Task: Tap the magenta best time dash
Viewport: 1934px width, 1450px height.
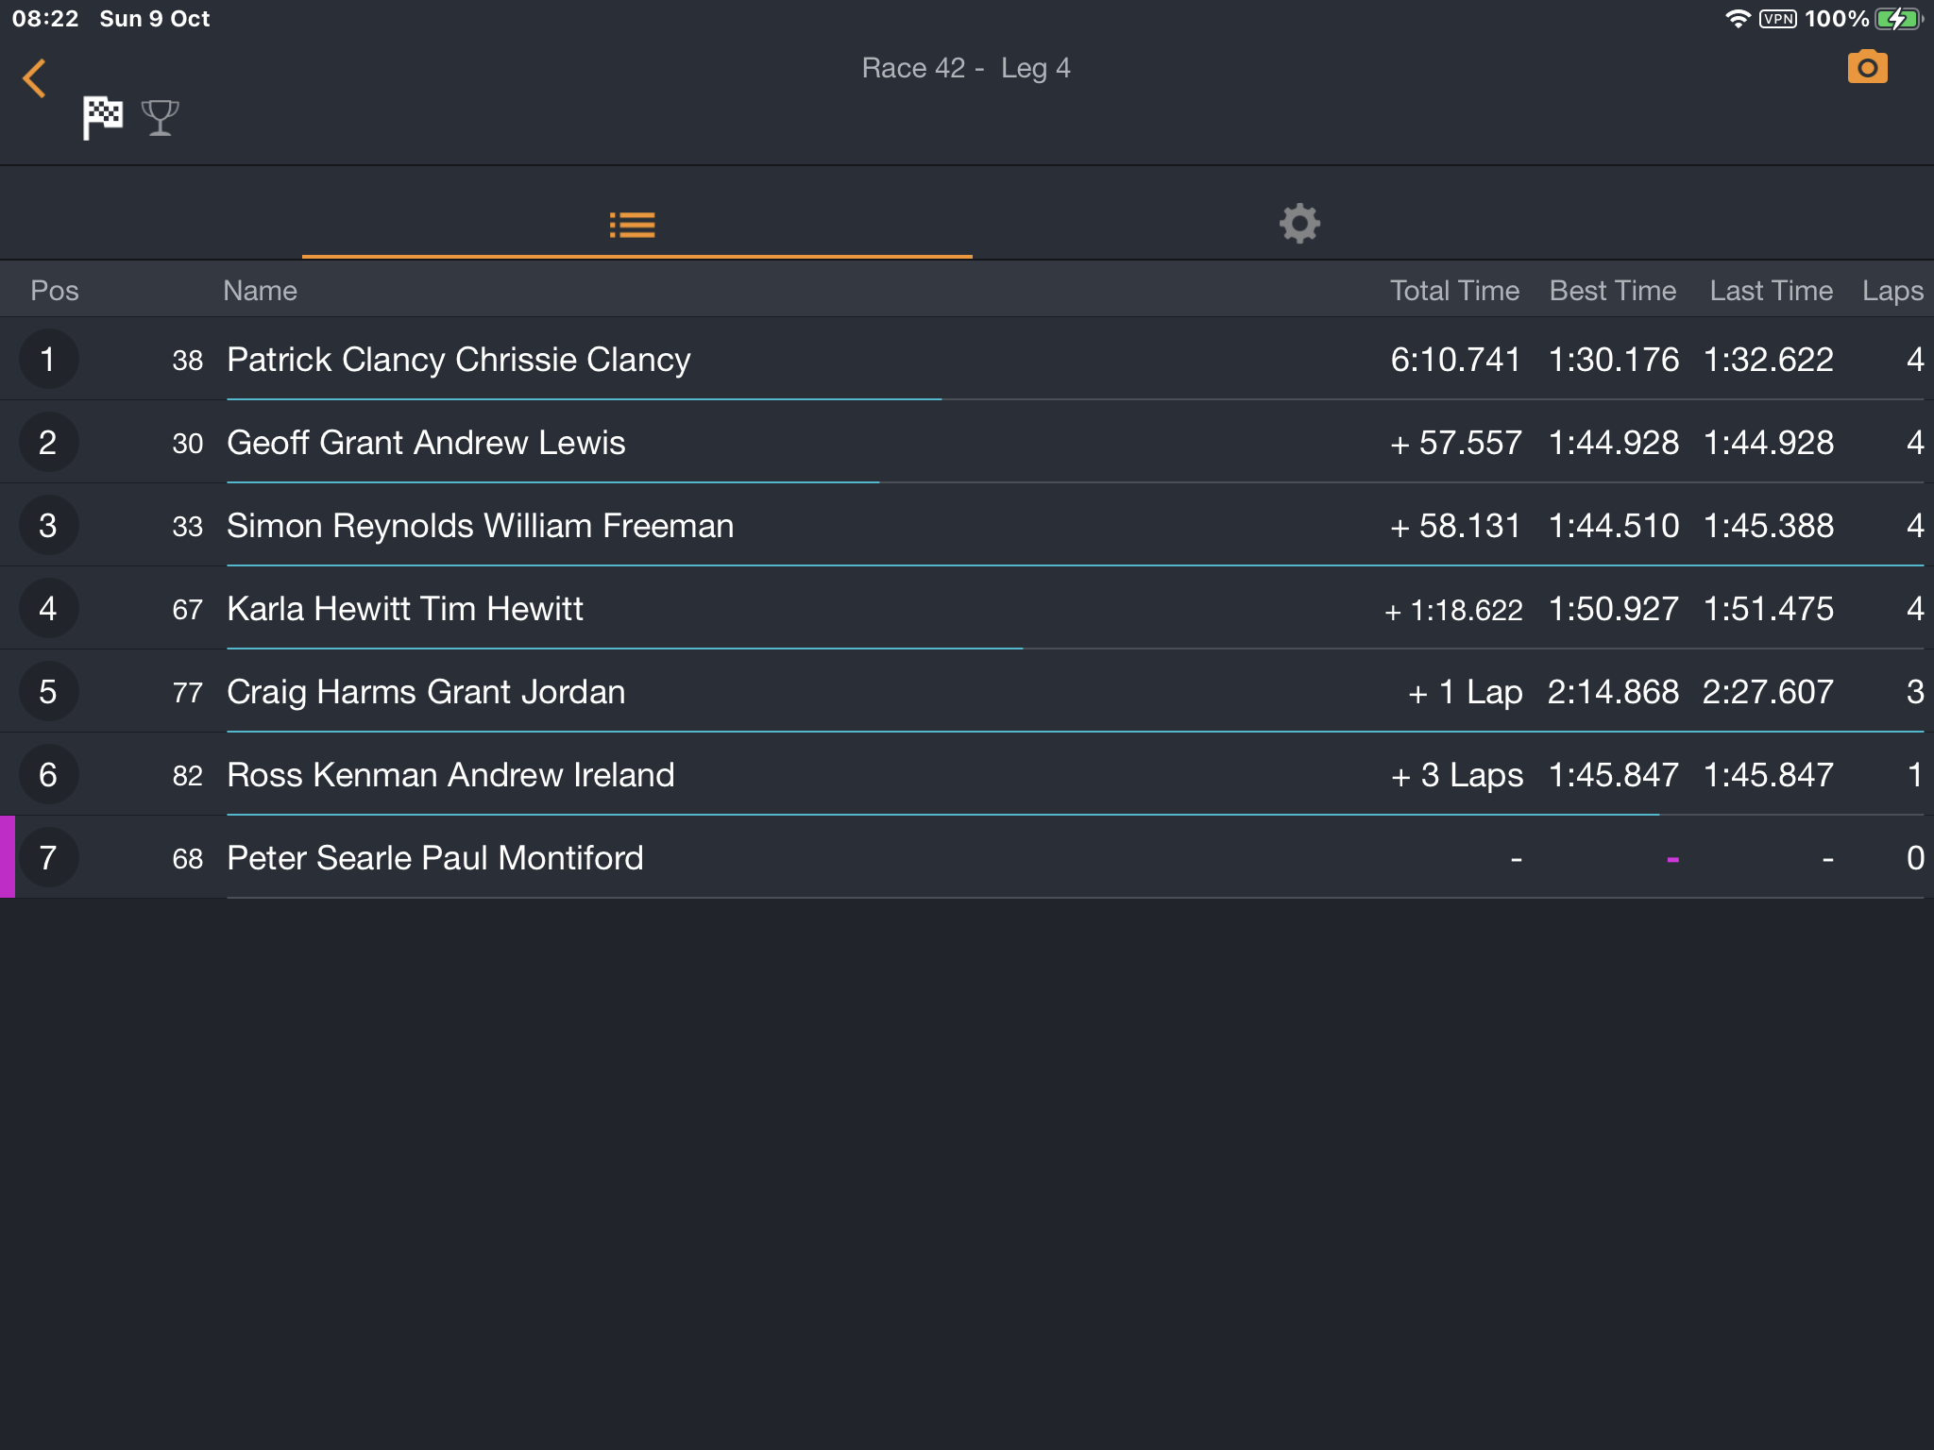Action: pos(1672,859)
